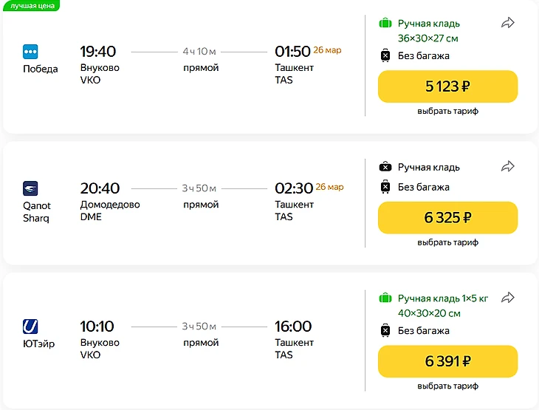Click no-baggage icon on the UTair flight
Screen dimensions: 539x410
pos(385,330)
